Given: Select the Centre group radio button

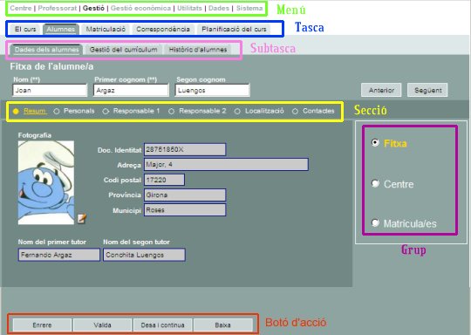Looking at the screenshot, I should point(375,183).
